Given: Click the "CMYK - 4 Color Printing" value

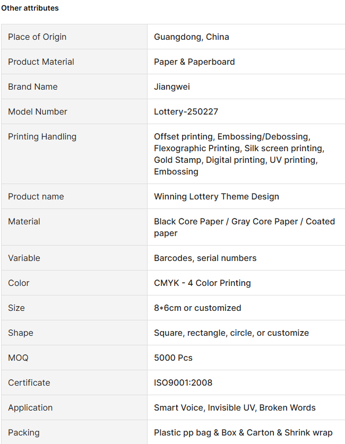Looking at the screenshot, I should (x=202, y=283).
